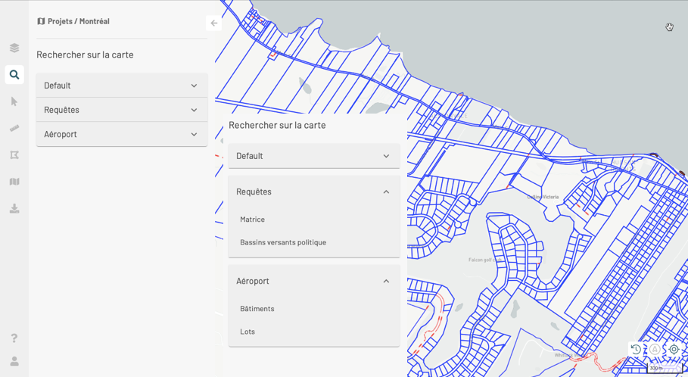Select the cursor selection tool
The height and width of the screenshot is (377, 688).
click(14, 101)
